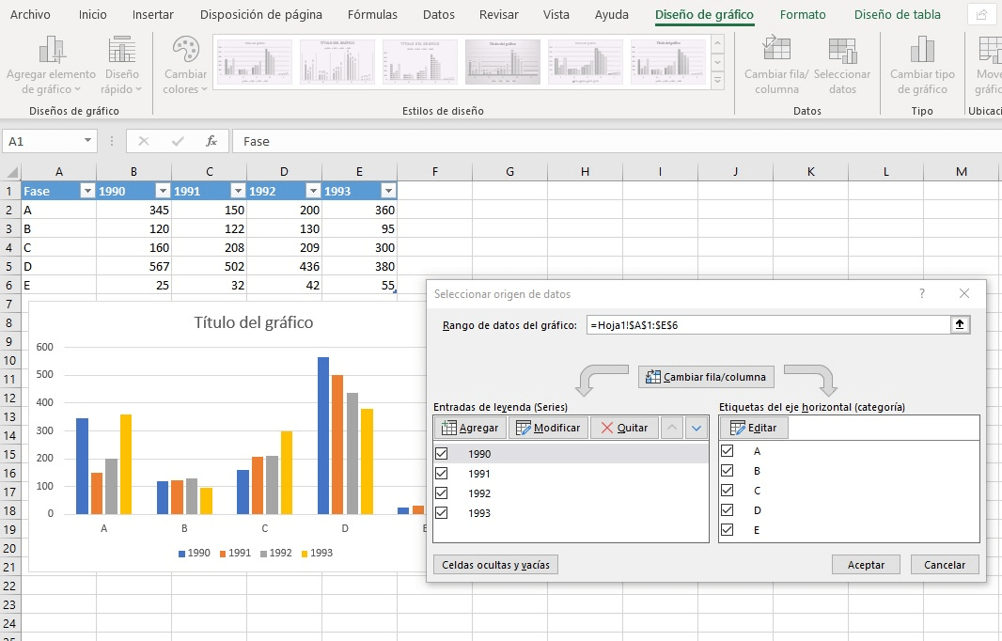
Task: Click Celdas ocultas y vacías button
Action: click(495, 564)
